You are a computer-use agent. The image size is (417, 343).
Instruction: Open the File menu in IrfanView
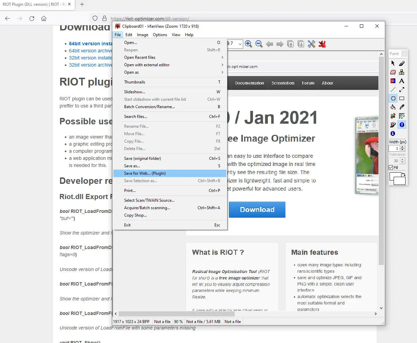click(x=118, y=35)
